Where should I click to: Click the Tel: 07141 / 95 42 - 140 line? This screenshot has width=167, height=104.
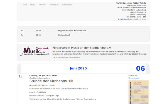pyautogui.click(x=136, y=17)
